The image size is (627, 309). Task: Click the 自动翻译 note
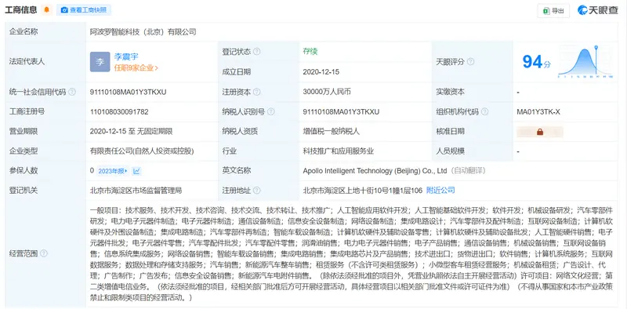[x=468, y=171]
